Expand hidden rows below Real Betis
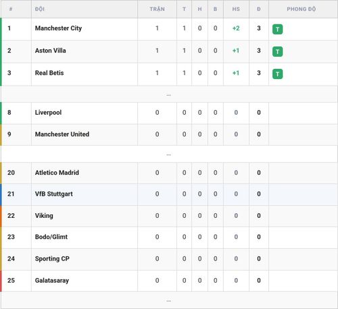Screen dimensions: 338x309 [x=168, y=95]
